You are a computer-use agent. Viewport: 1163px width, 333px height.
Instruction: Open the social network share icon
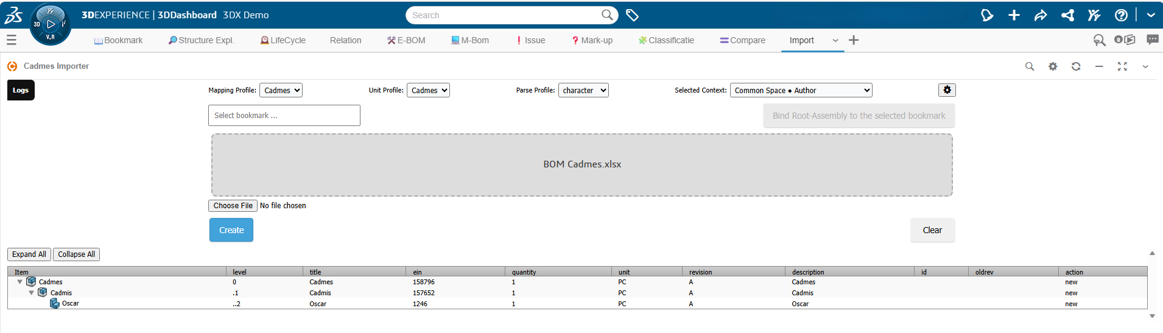[x=1067, y=15]
